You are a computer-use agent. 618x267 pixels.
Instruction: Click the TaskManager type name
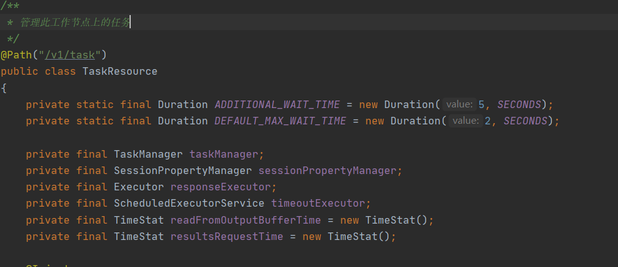(x=148, y=155)
